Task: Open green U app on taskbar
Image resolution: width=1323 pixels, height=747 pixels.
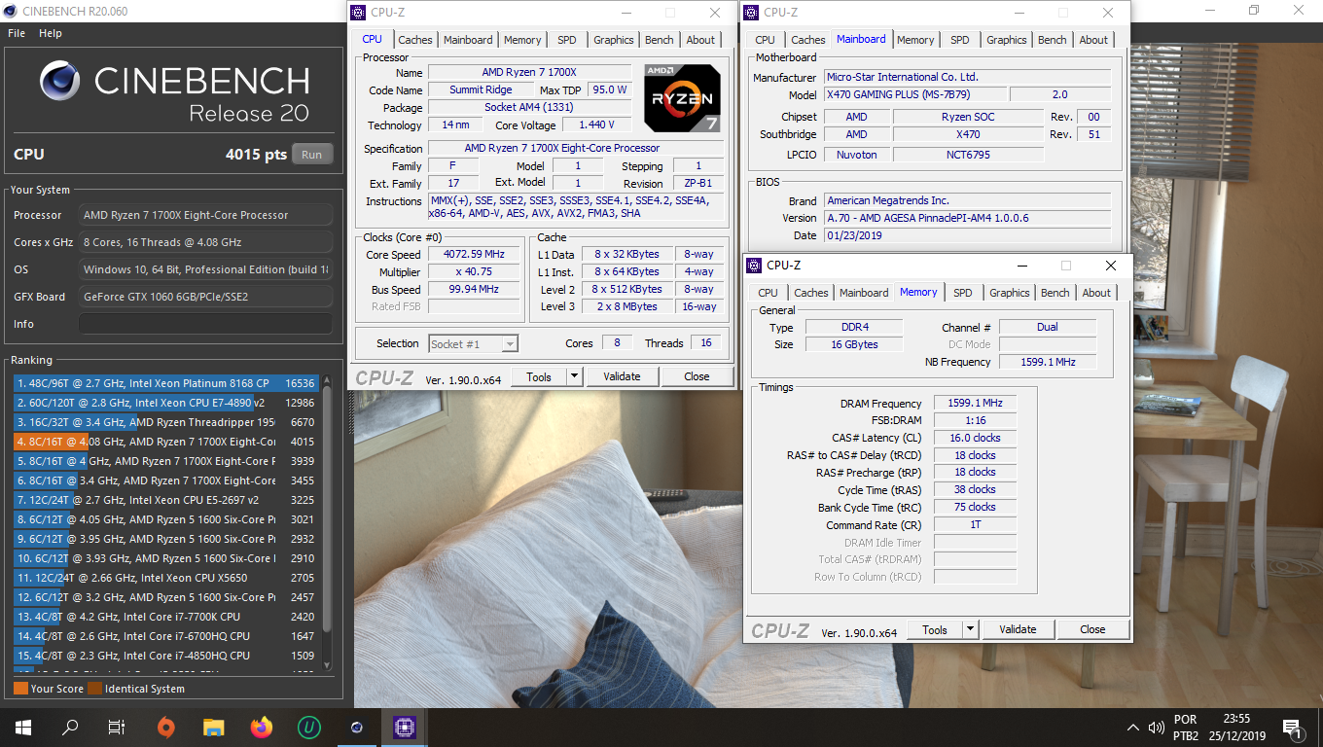Action: click(x=308, y=727)
